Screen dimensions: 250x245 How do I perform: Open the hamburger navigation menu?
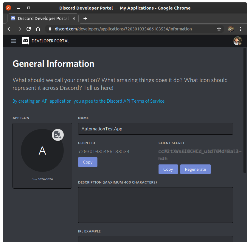tap(14, 41)
